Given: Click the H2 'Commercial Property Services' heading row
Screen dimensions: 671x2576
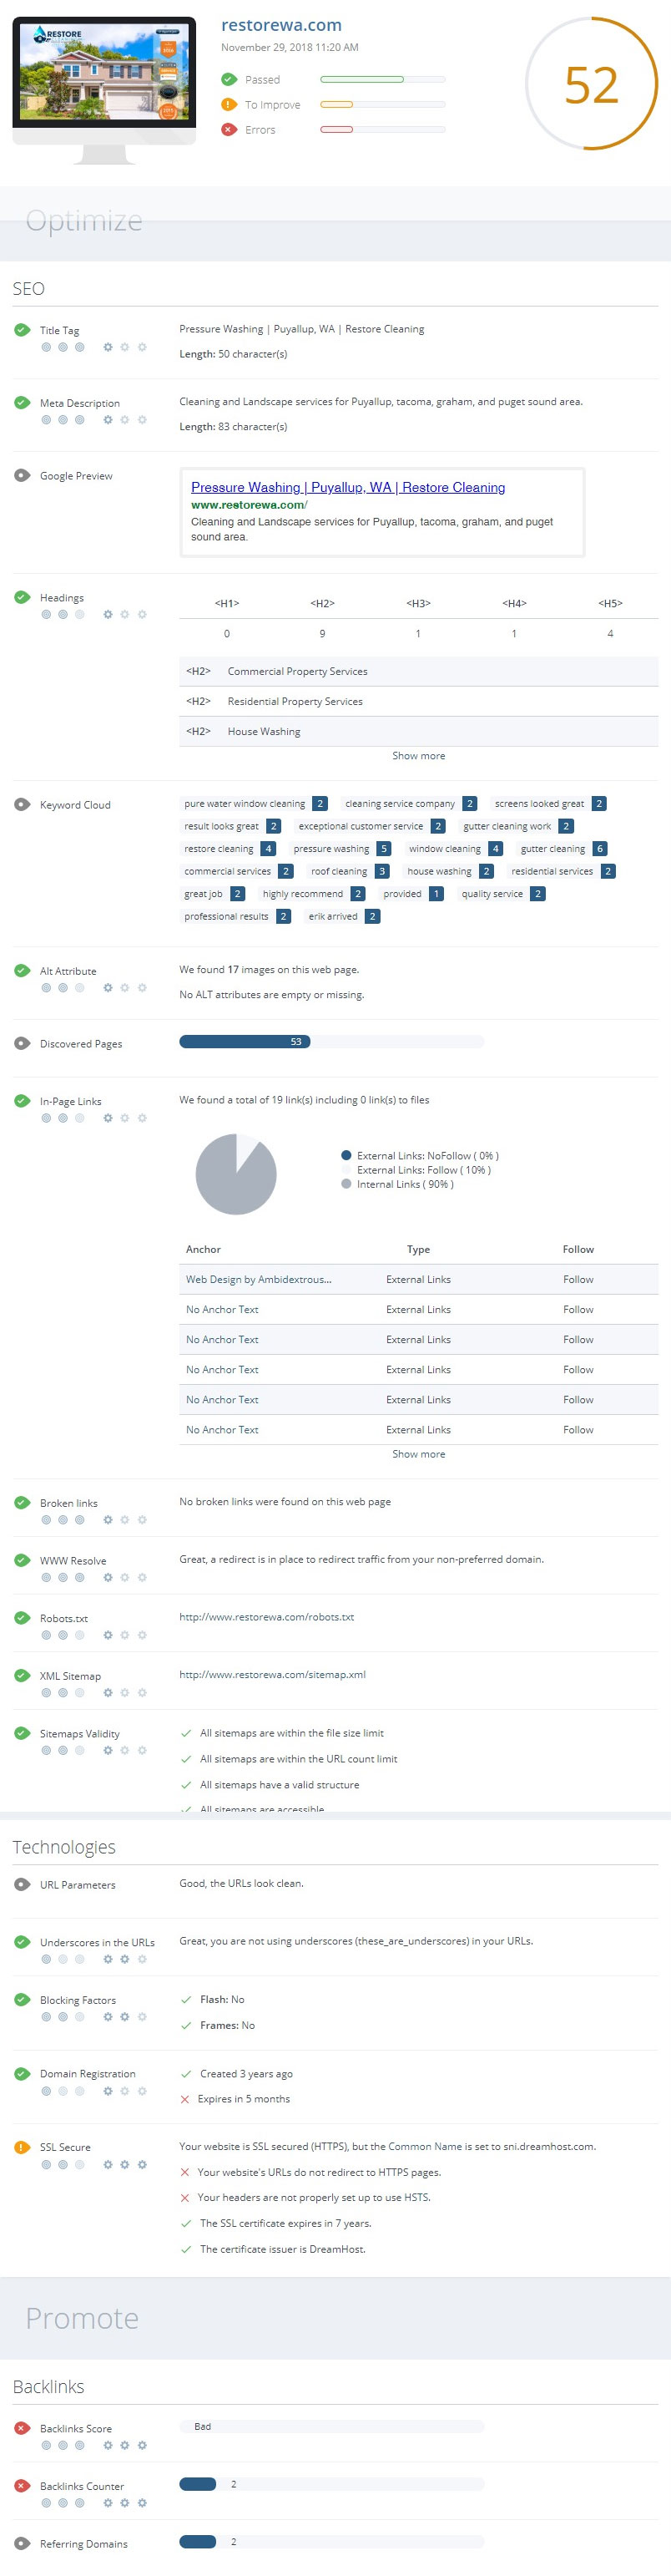Looking at the screenshot, I should [x=418, y=672].
